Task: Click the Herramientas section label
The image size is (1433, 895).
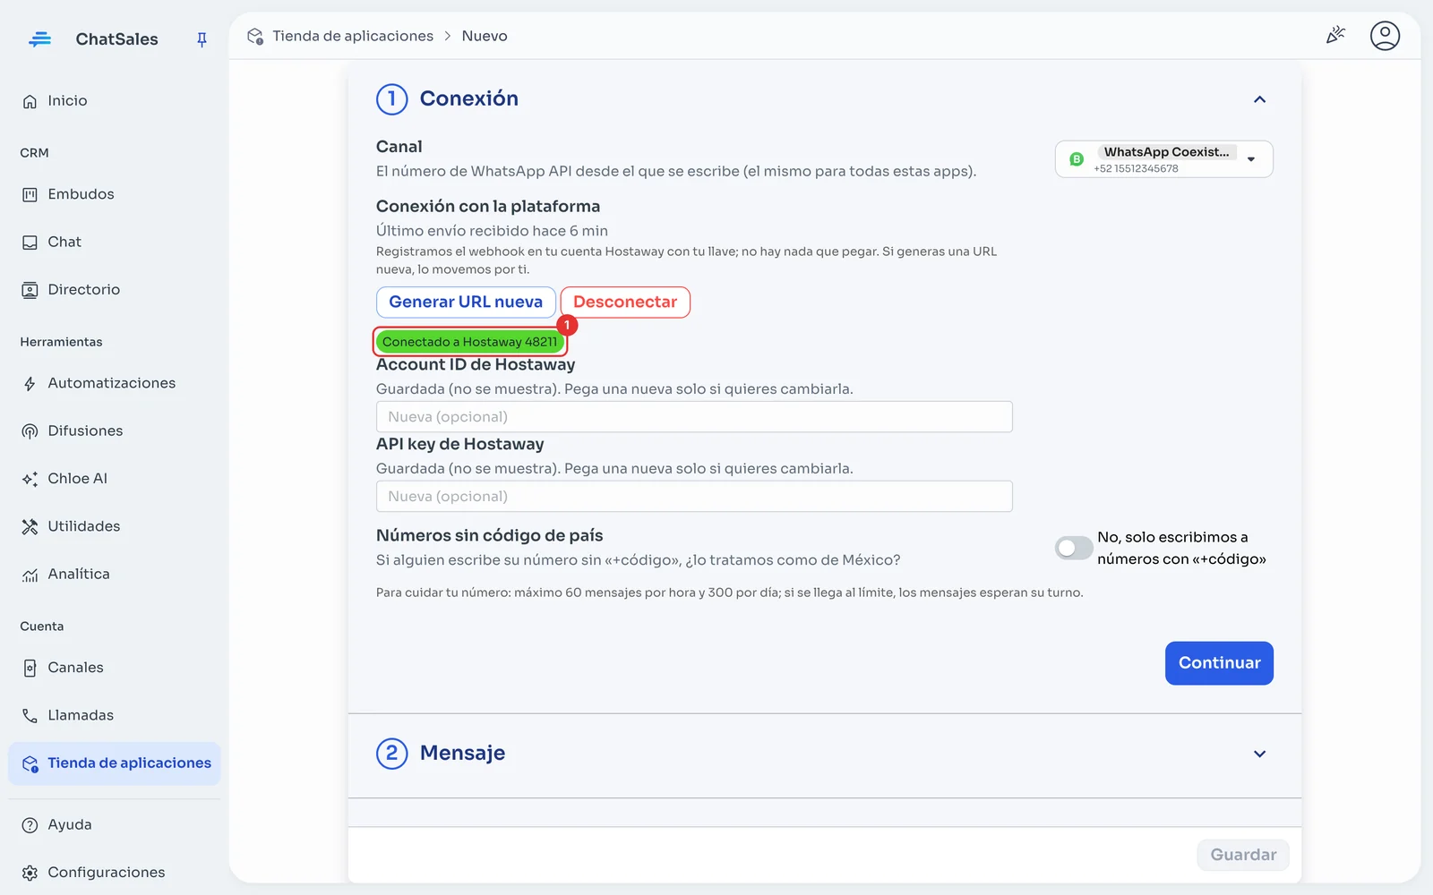Action: [x=61, y=342]
